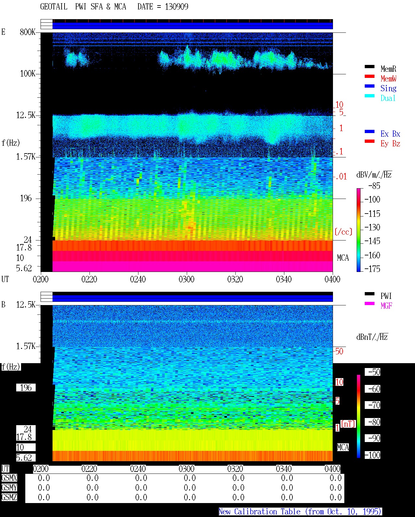The width and height of the screenshot is (415, 517).
Task: Click the 'dBnT/√Hz' unit label
Action: [x=372, y=337]
